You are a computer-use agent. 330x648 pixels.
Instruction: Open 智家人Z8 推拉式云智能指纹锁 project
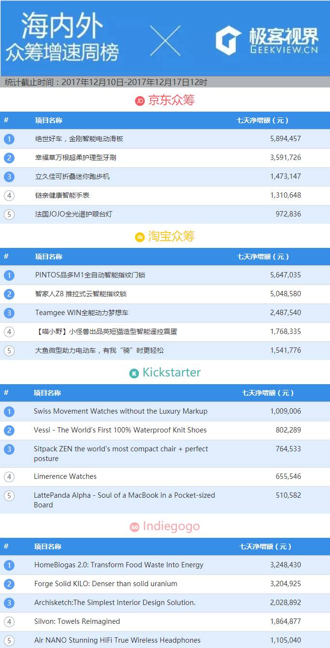pyautogui.click(x=81, y=294)
